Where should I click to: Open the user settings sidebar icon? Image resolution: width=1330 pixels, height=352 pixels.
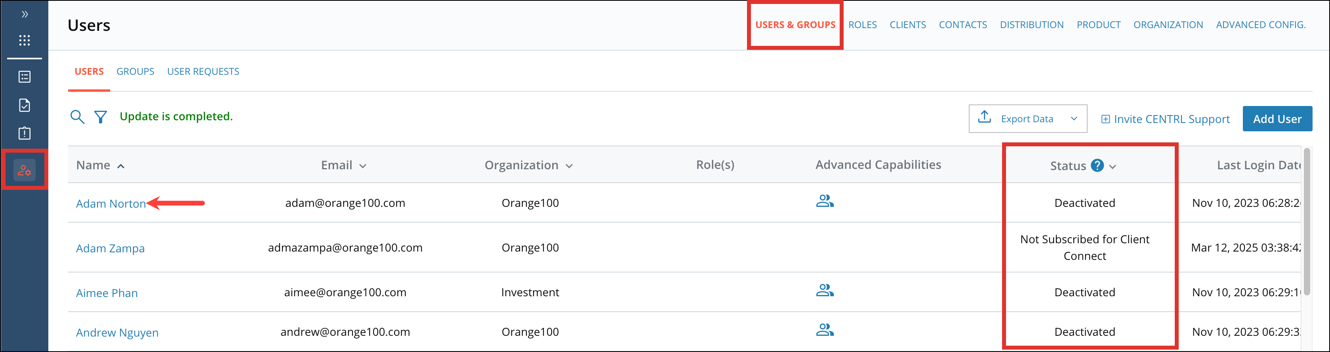pyautogui.click(x=24, y=170)
